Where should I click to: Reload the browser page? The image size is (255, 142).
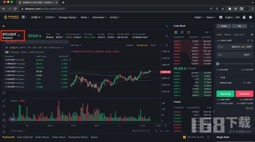[15, 9]
